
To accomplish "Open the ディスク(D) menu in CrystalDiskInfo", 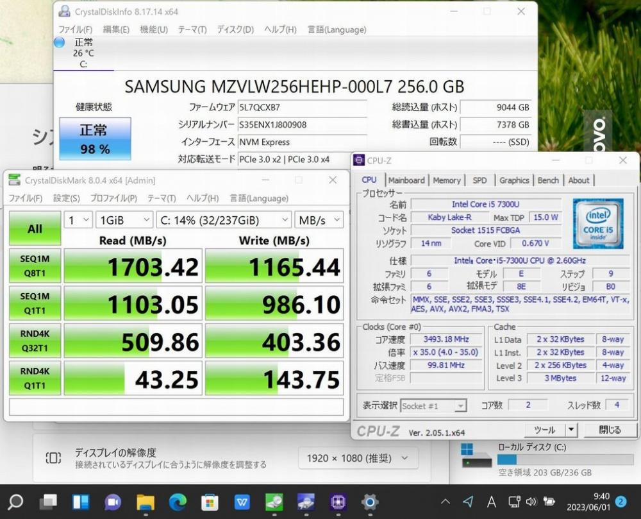I will click(x=235, y=30).
